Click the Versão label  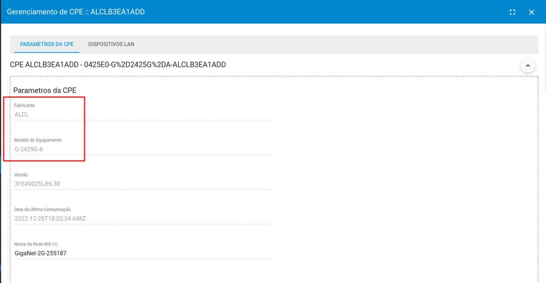click(21, 175)
